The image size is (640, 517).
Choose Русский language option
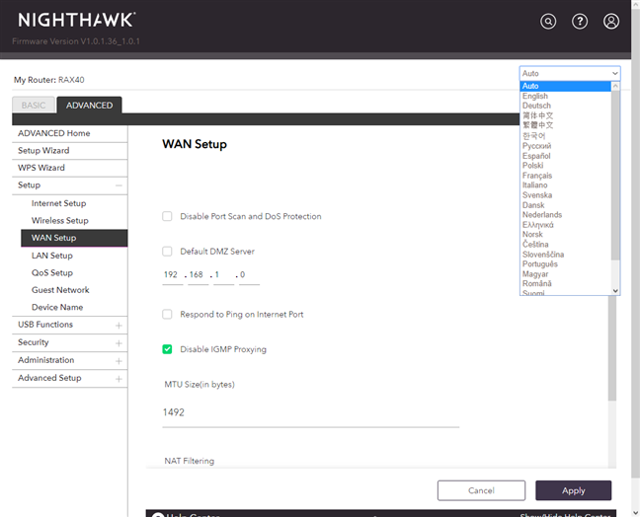[566, 146]
